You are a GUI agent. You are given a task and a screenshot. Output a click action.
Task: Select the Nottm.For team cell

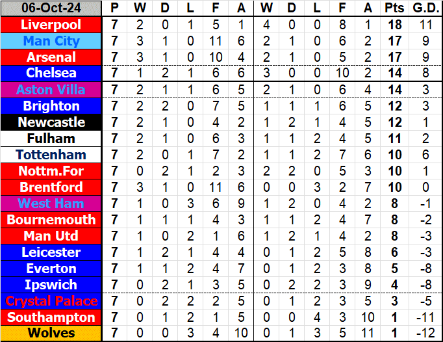tap(51, 171)
